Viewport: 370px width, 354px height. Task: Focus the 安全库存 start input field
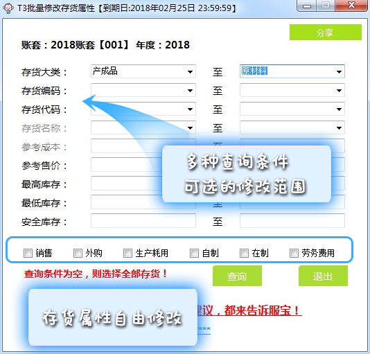pos(143,221)
